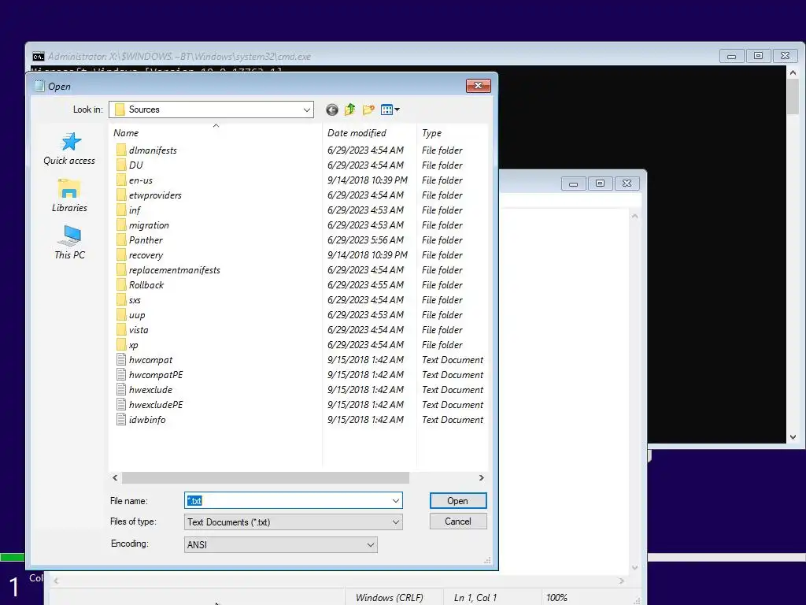
Task: Click the cmd.exe title bar icon
Action: [39, 57]
